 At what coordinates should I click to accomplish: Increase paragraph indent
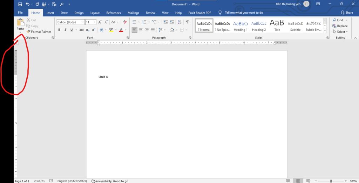tap(172, 22)
